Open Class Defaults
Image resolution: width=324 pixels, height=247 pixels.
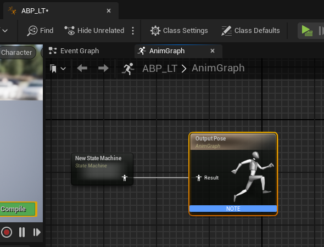coord(250,31)
